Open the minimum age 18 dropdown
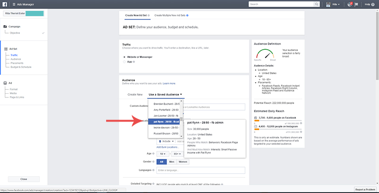The height and width of the screenshot is (193, 379). 162,154
